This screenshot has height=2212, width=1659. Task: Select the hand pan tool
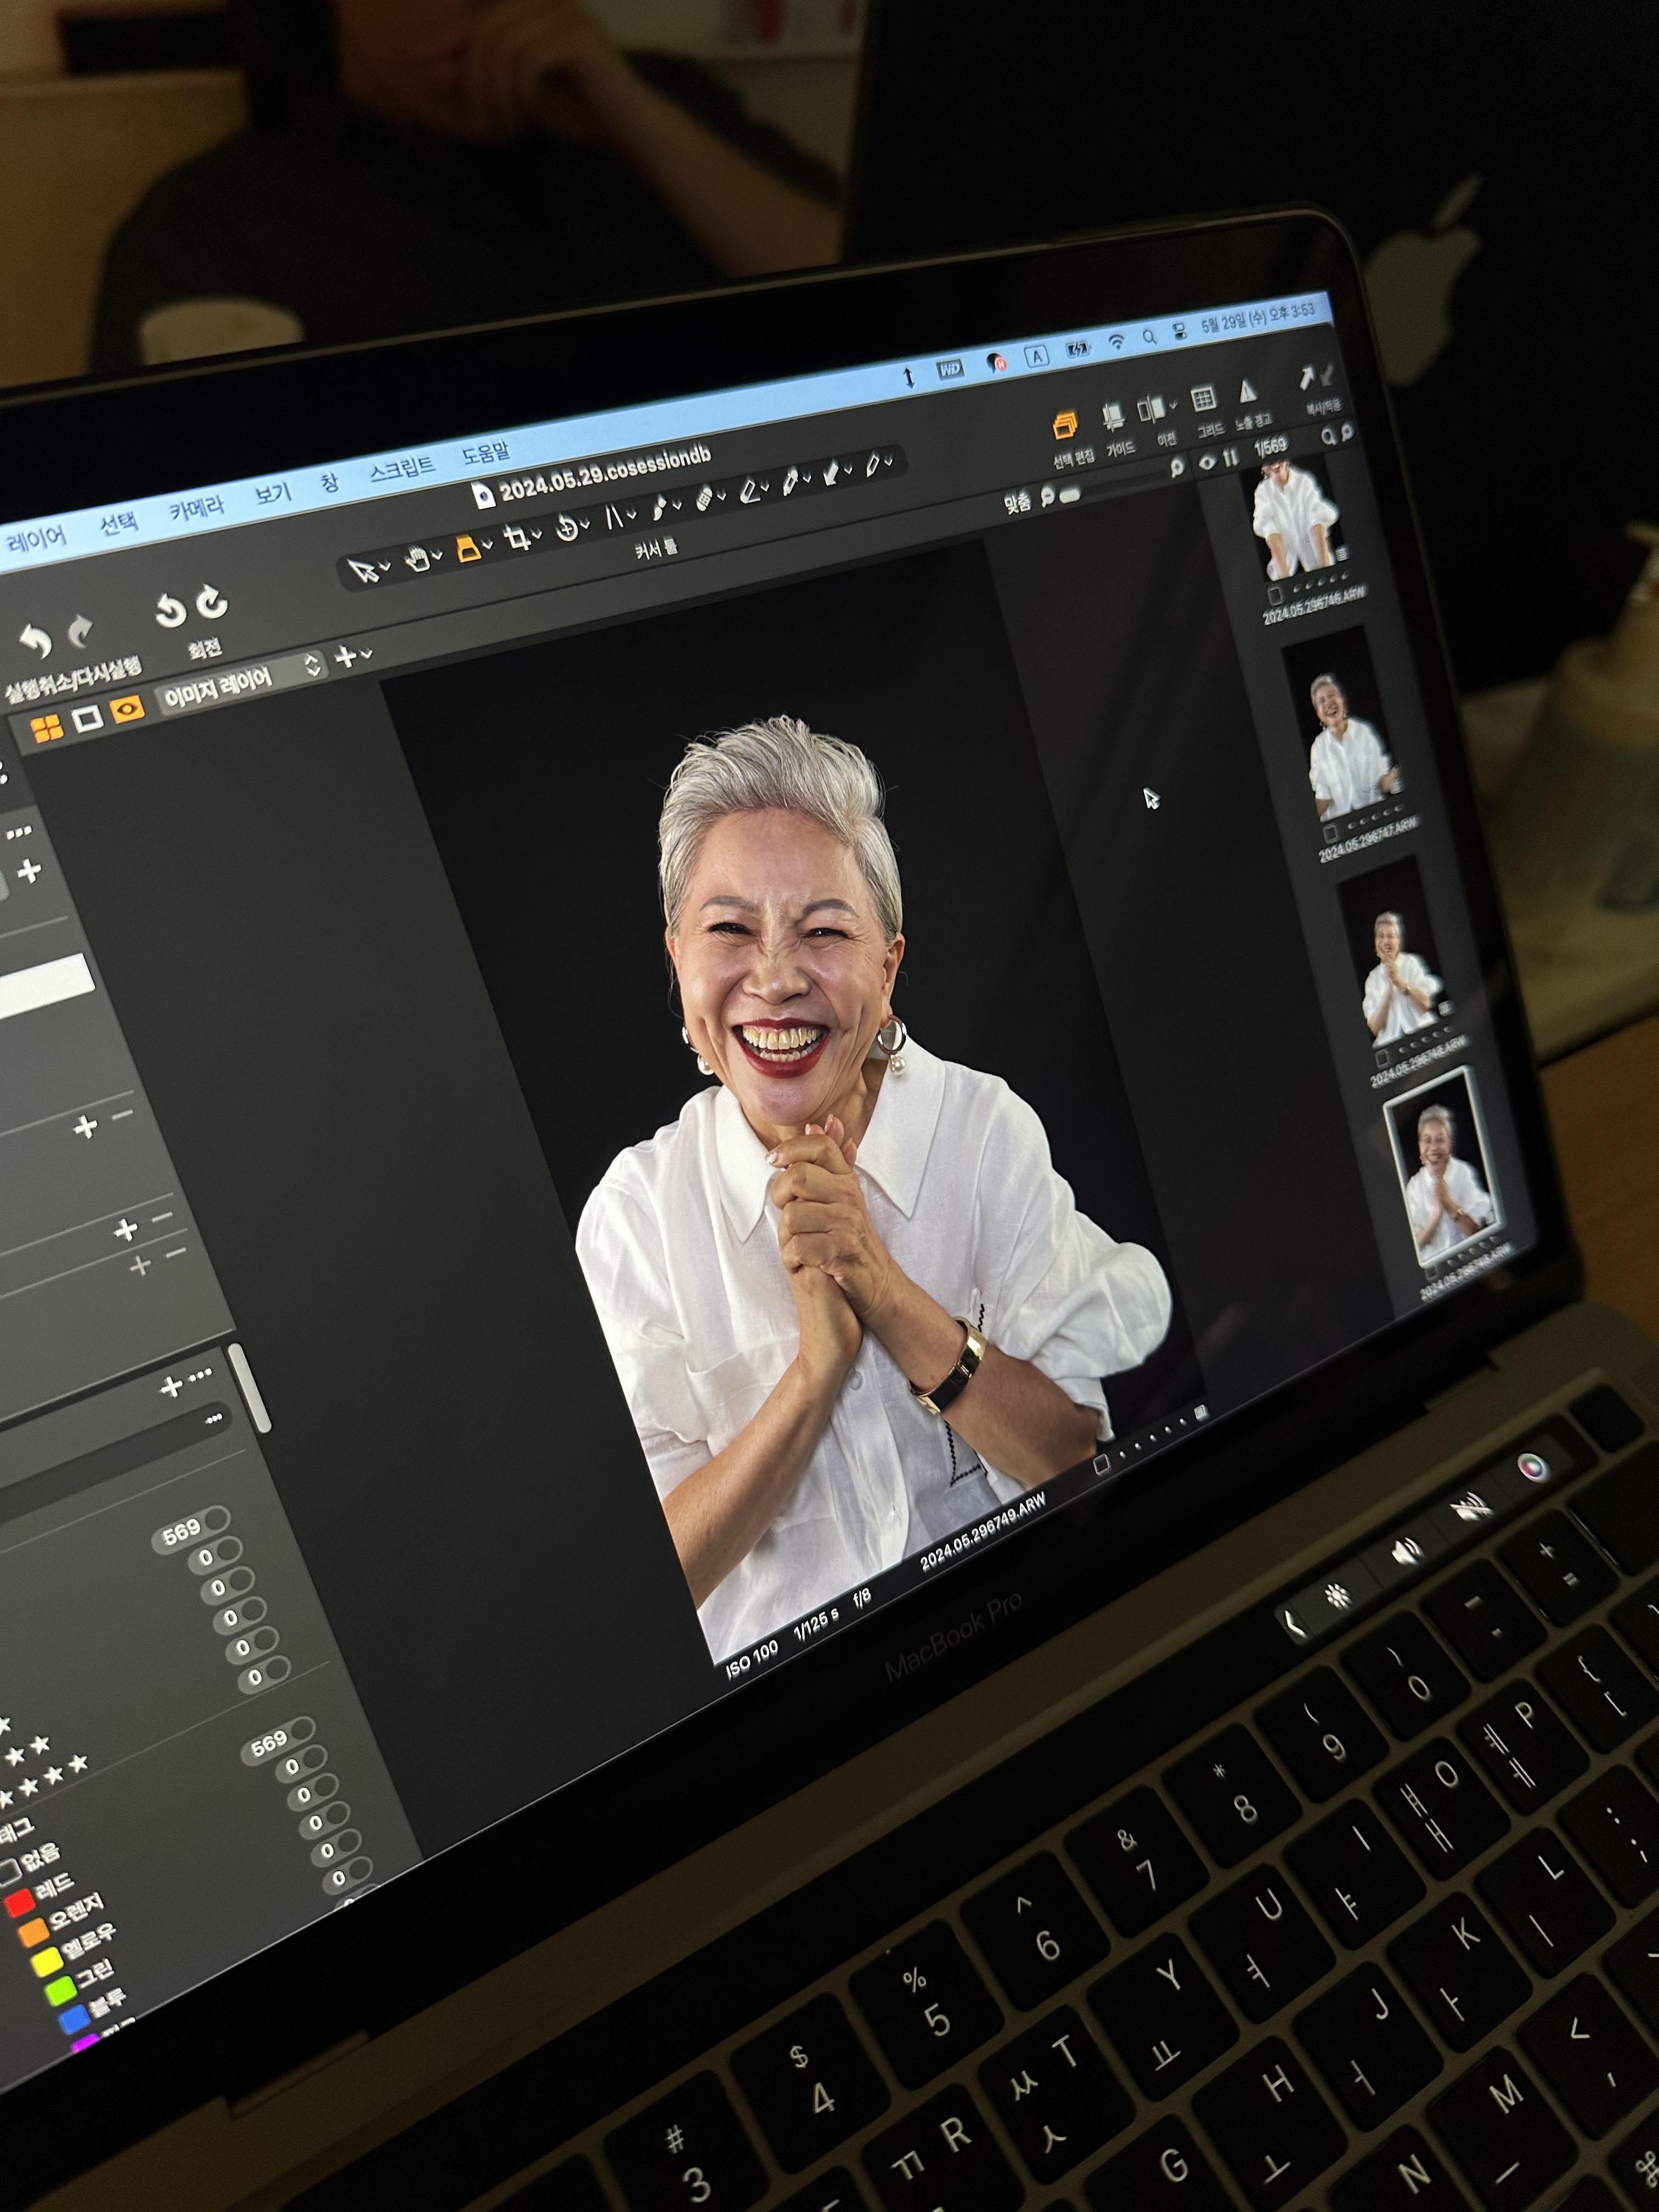click(x=418, y=558)
